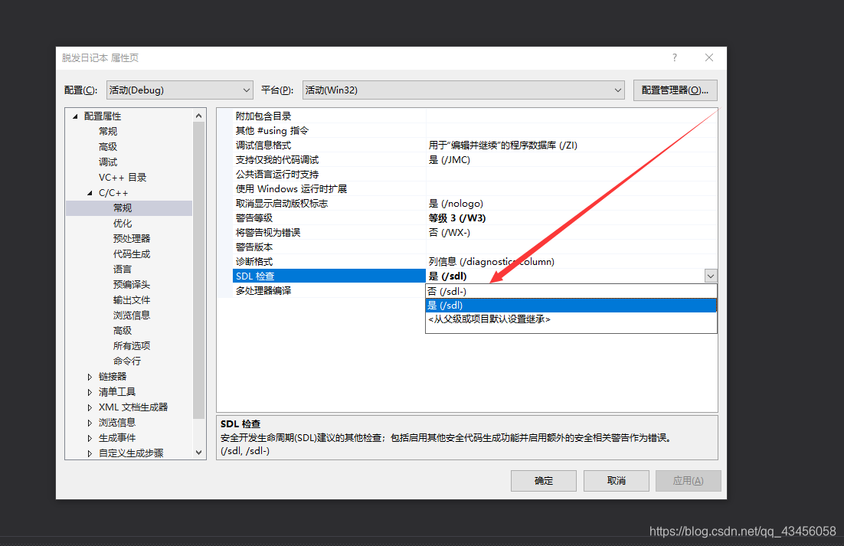Click the 取消 button

[x=617, y=480]
